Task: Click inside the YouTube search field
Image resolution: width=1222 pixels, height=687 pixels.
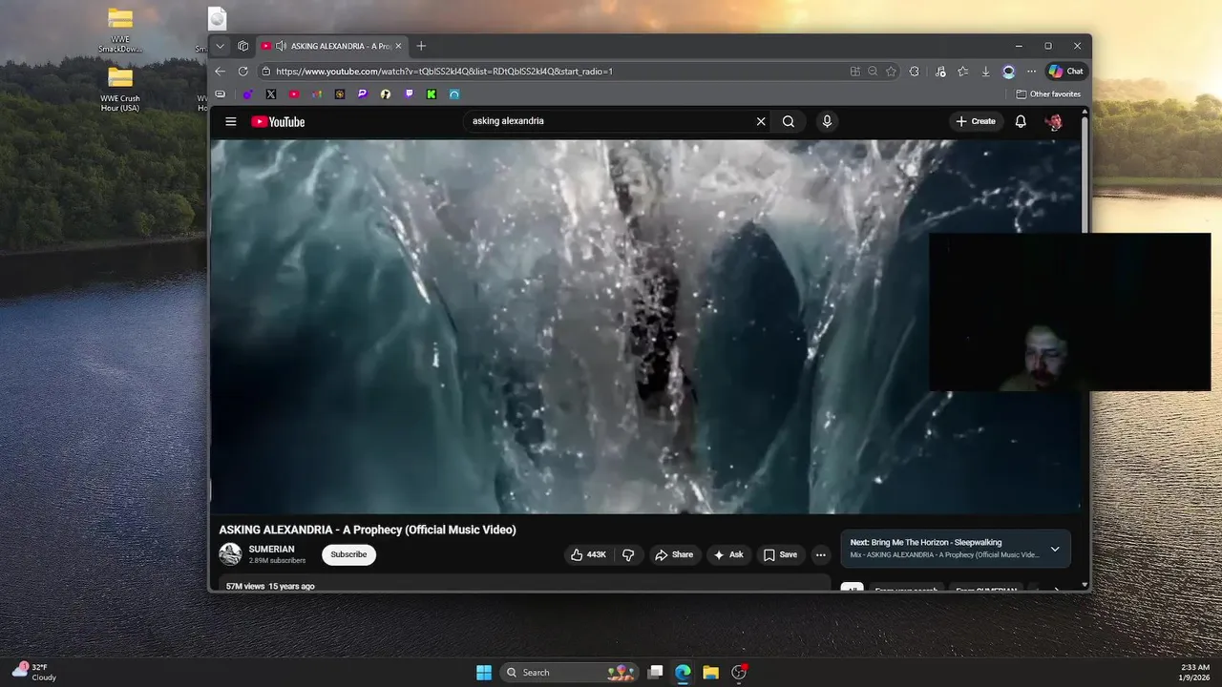Action: [x=611, y=121]
